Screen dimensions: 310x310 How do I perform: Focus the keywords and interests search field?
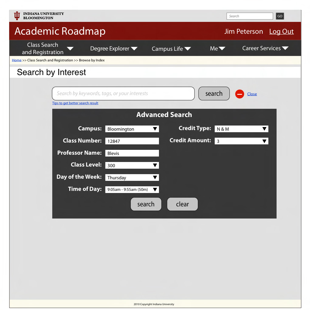123,94
